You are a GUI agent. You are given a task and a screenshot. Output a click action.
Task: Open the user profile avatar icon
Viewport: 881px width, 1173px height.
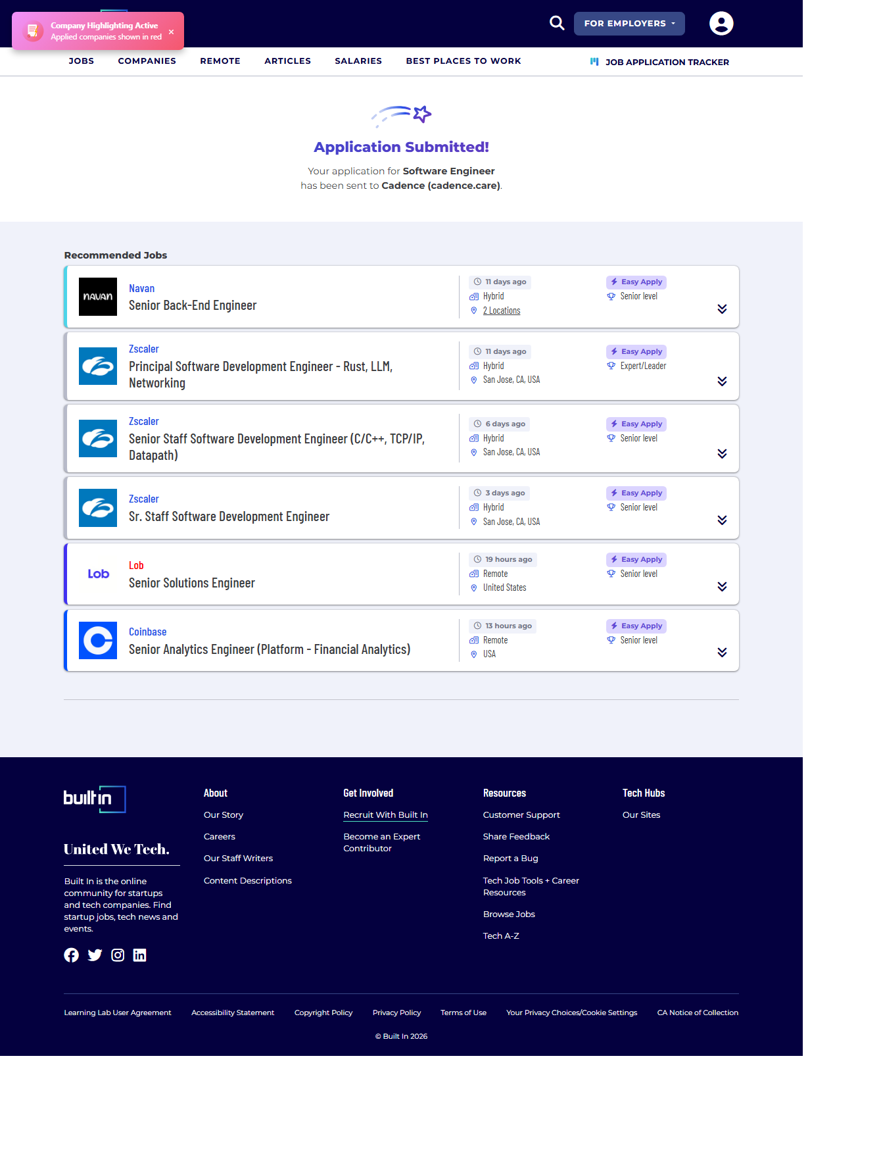coord(721,24)
